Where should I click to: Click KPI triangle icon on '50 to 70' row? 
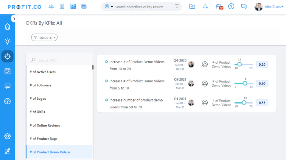click(205, 103)
